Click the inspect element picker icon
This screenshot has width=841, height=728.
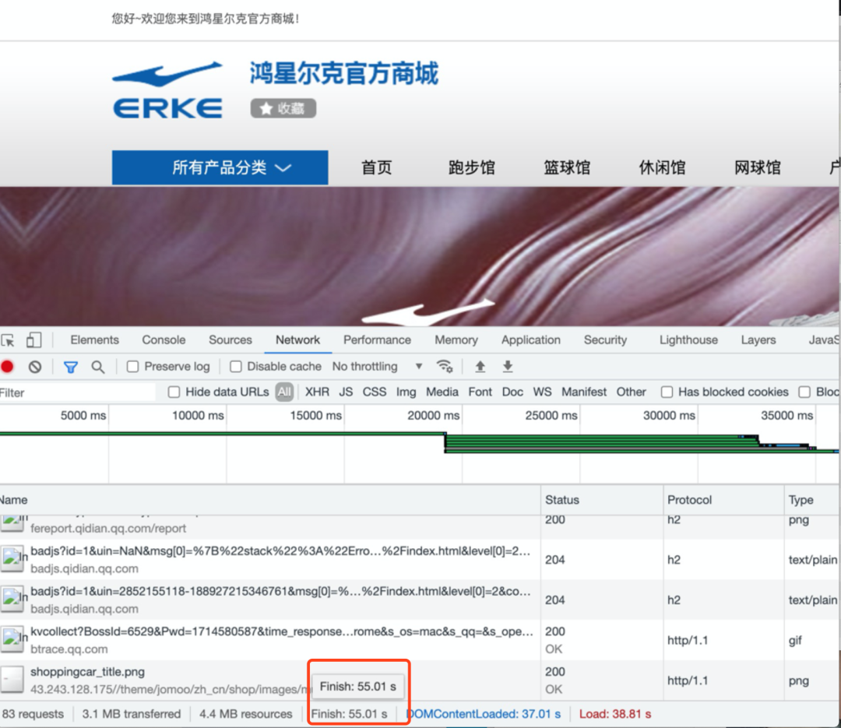[8, 340]
